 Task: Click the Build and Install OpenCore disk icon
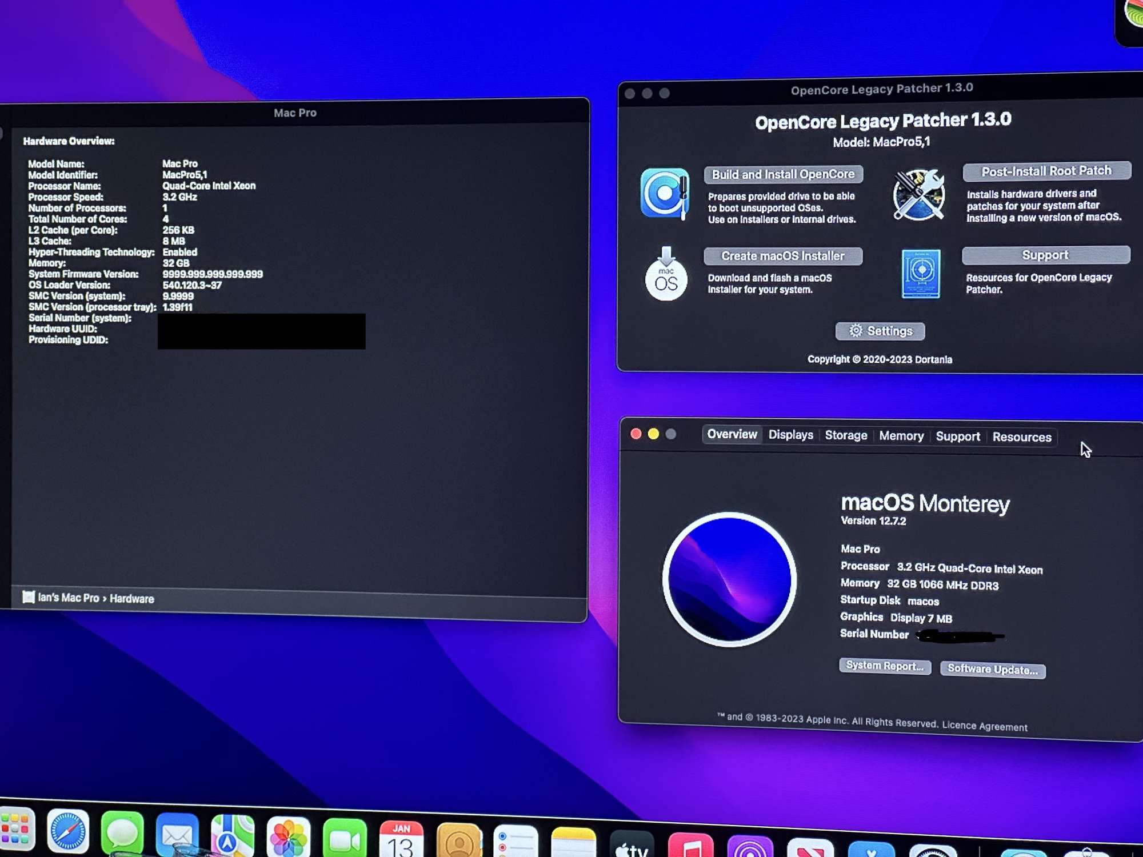click(665, 193)
